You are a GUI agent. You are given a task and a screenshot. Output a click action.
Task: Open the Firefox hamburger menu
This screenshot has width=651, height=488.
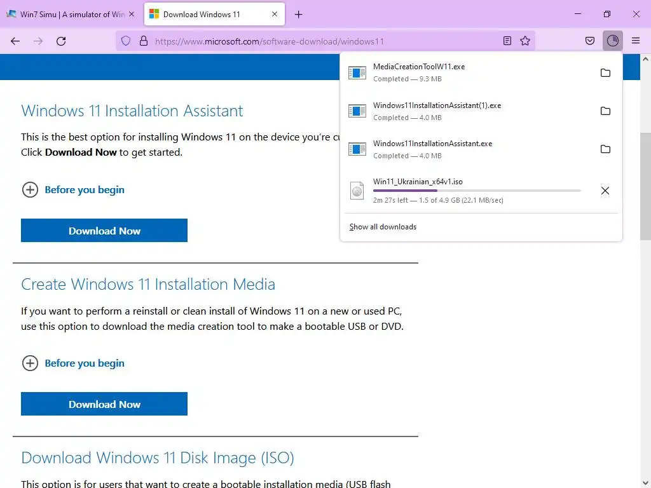pyautogui.click(x=636, y=41)
